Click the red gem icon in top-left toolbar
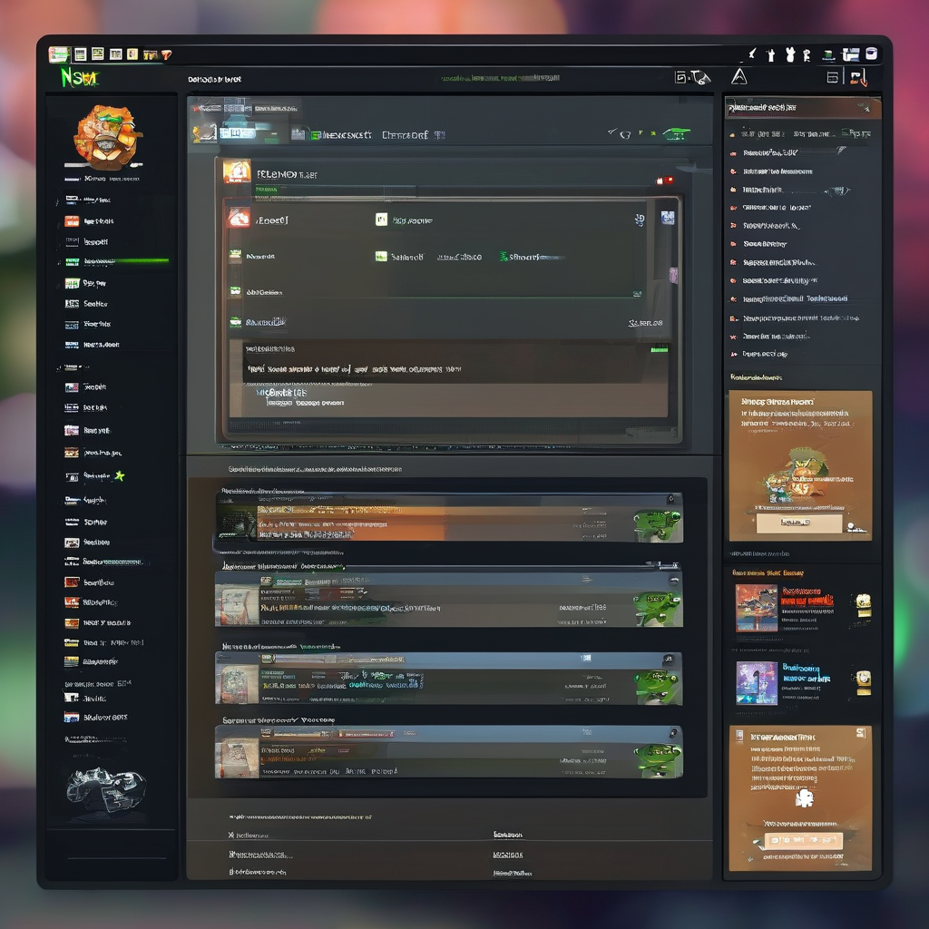 [166, 55]
